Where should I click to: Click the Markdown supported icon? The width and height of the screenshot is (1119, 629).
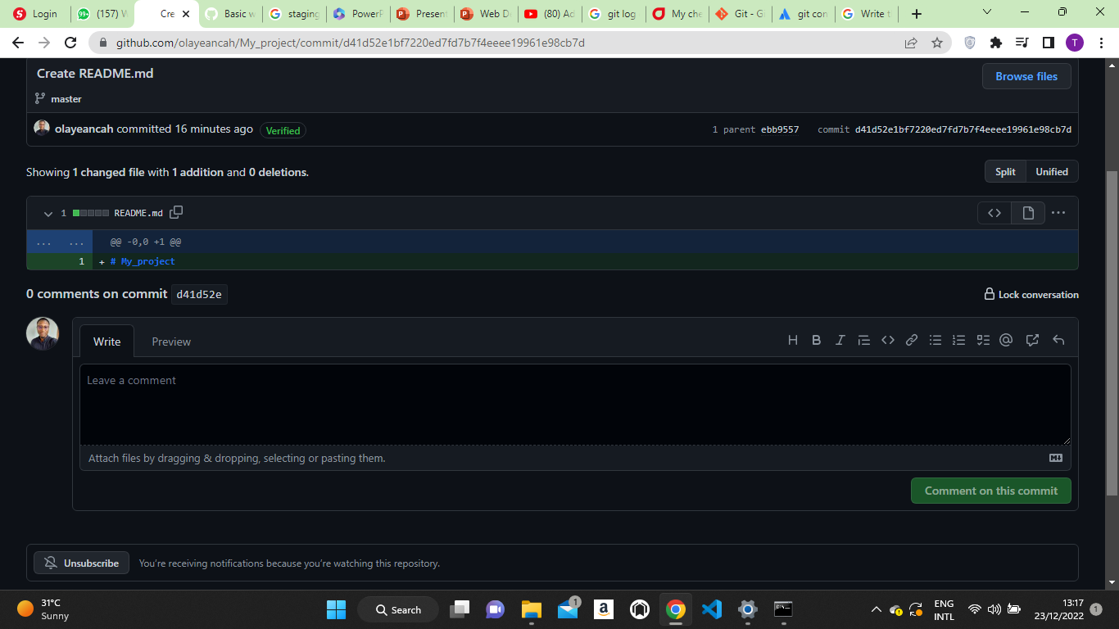1056,458
